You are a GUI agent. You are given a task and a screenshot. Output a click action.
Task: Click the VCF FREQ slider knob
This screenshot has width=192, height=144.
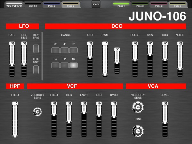click(54, 115)
